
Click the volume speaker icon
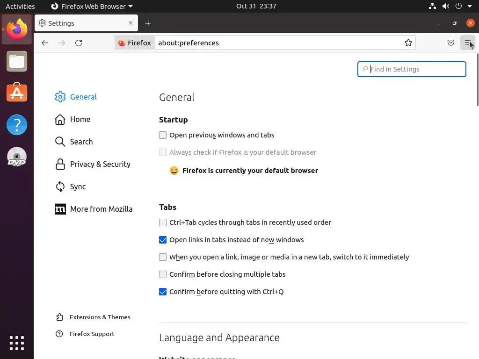point(446,6)
